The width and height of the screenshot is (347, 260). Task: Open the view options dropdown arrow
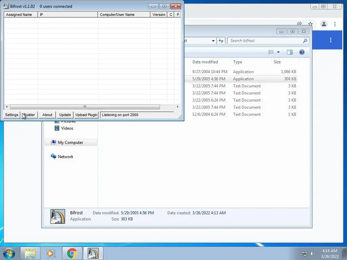coord(279,52)
